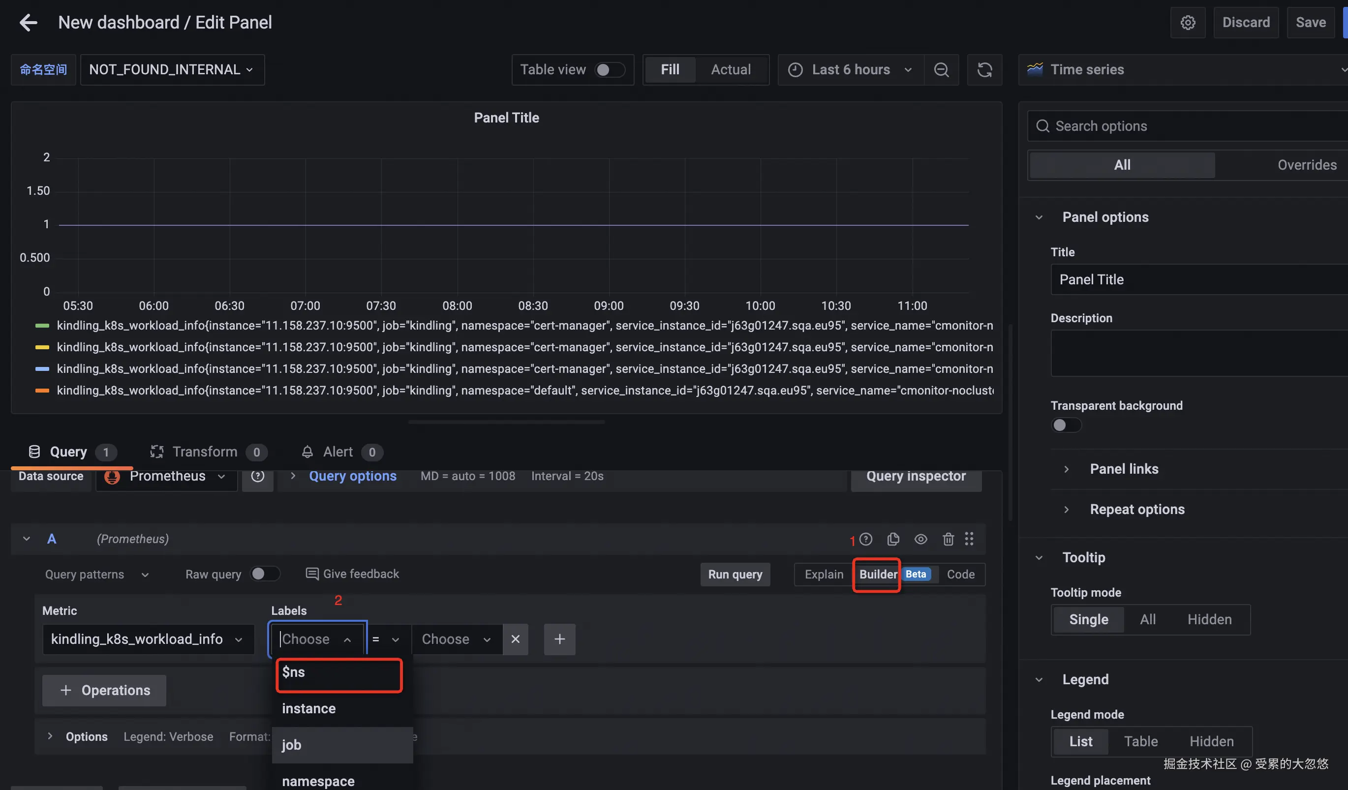Click the Run query button

pos(735,575)
